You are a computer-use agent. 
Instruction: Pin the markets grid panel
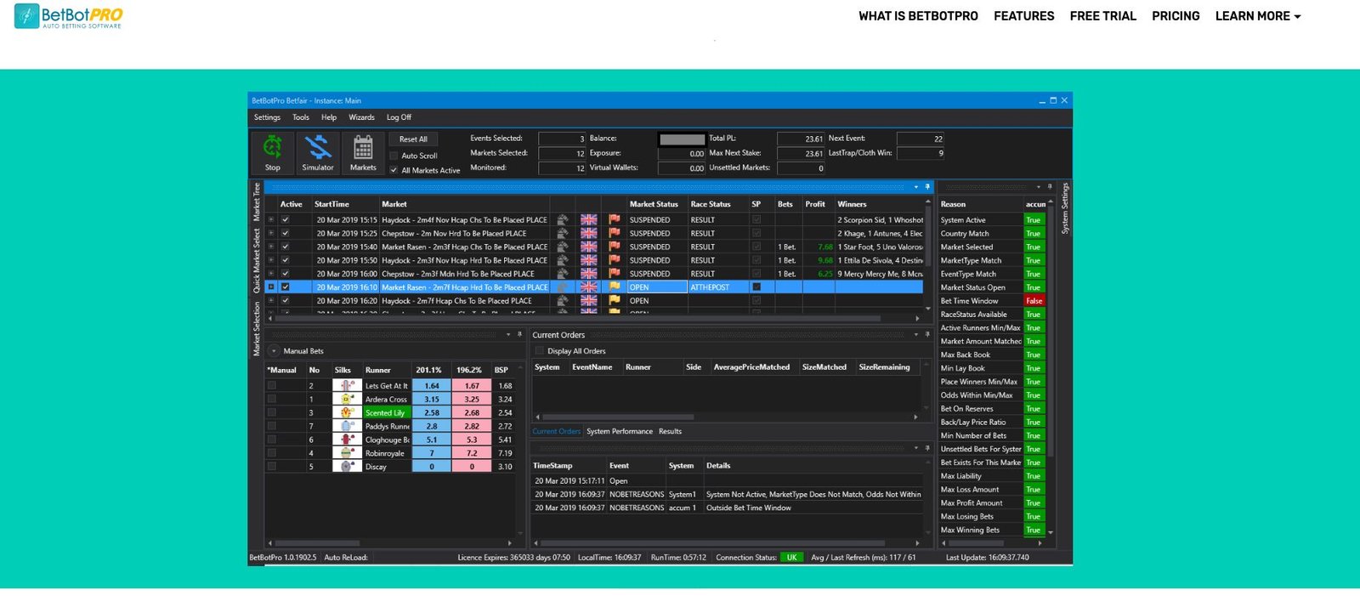tap(927, 186)
